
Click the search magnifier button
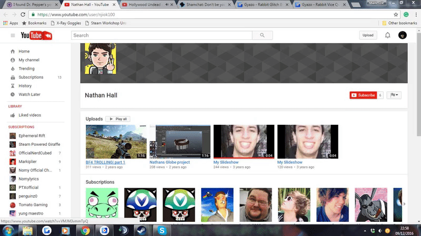point(262,35)
